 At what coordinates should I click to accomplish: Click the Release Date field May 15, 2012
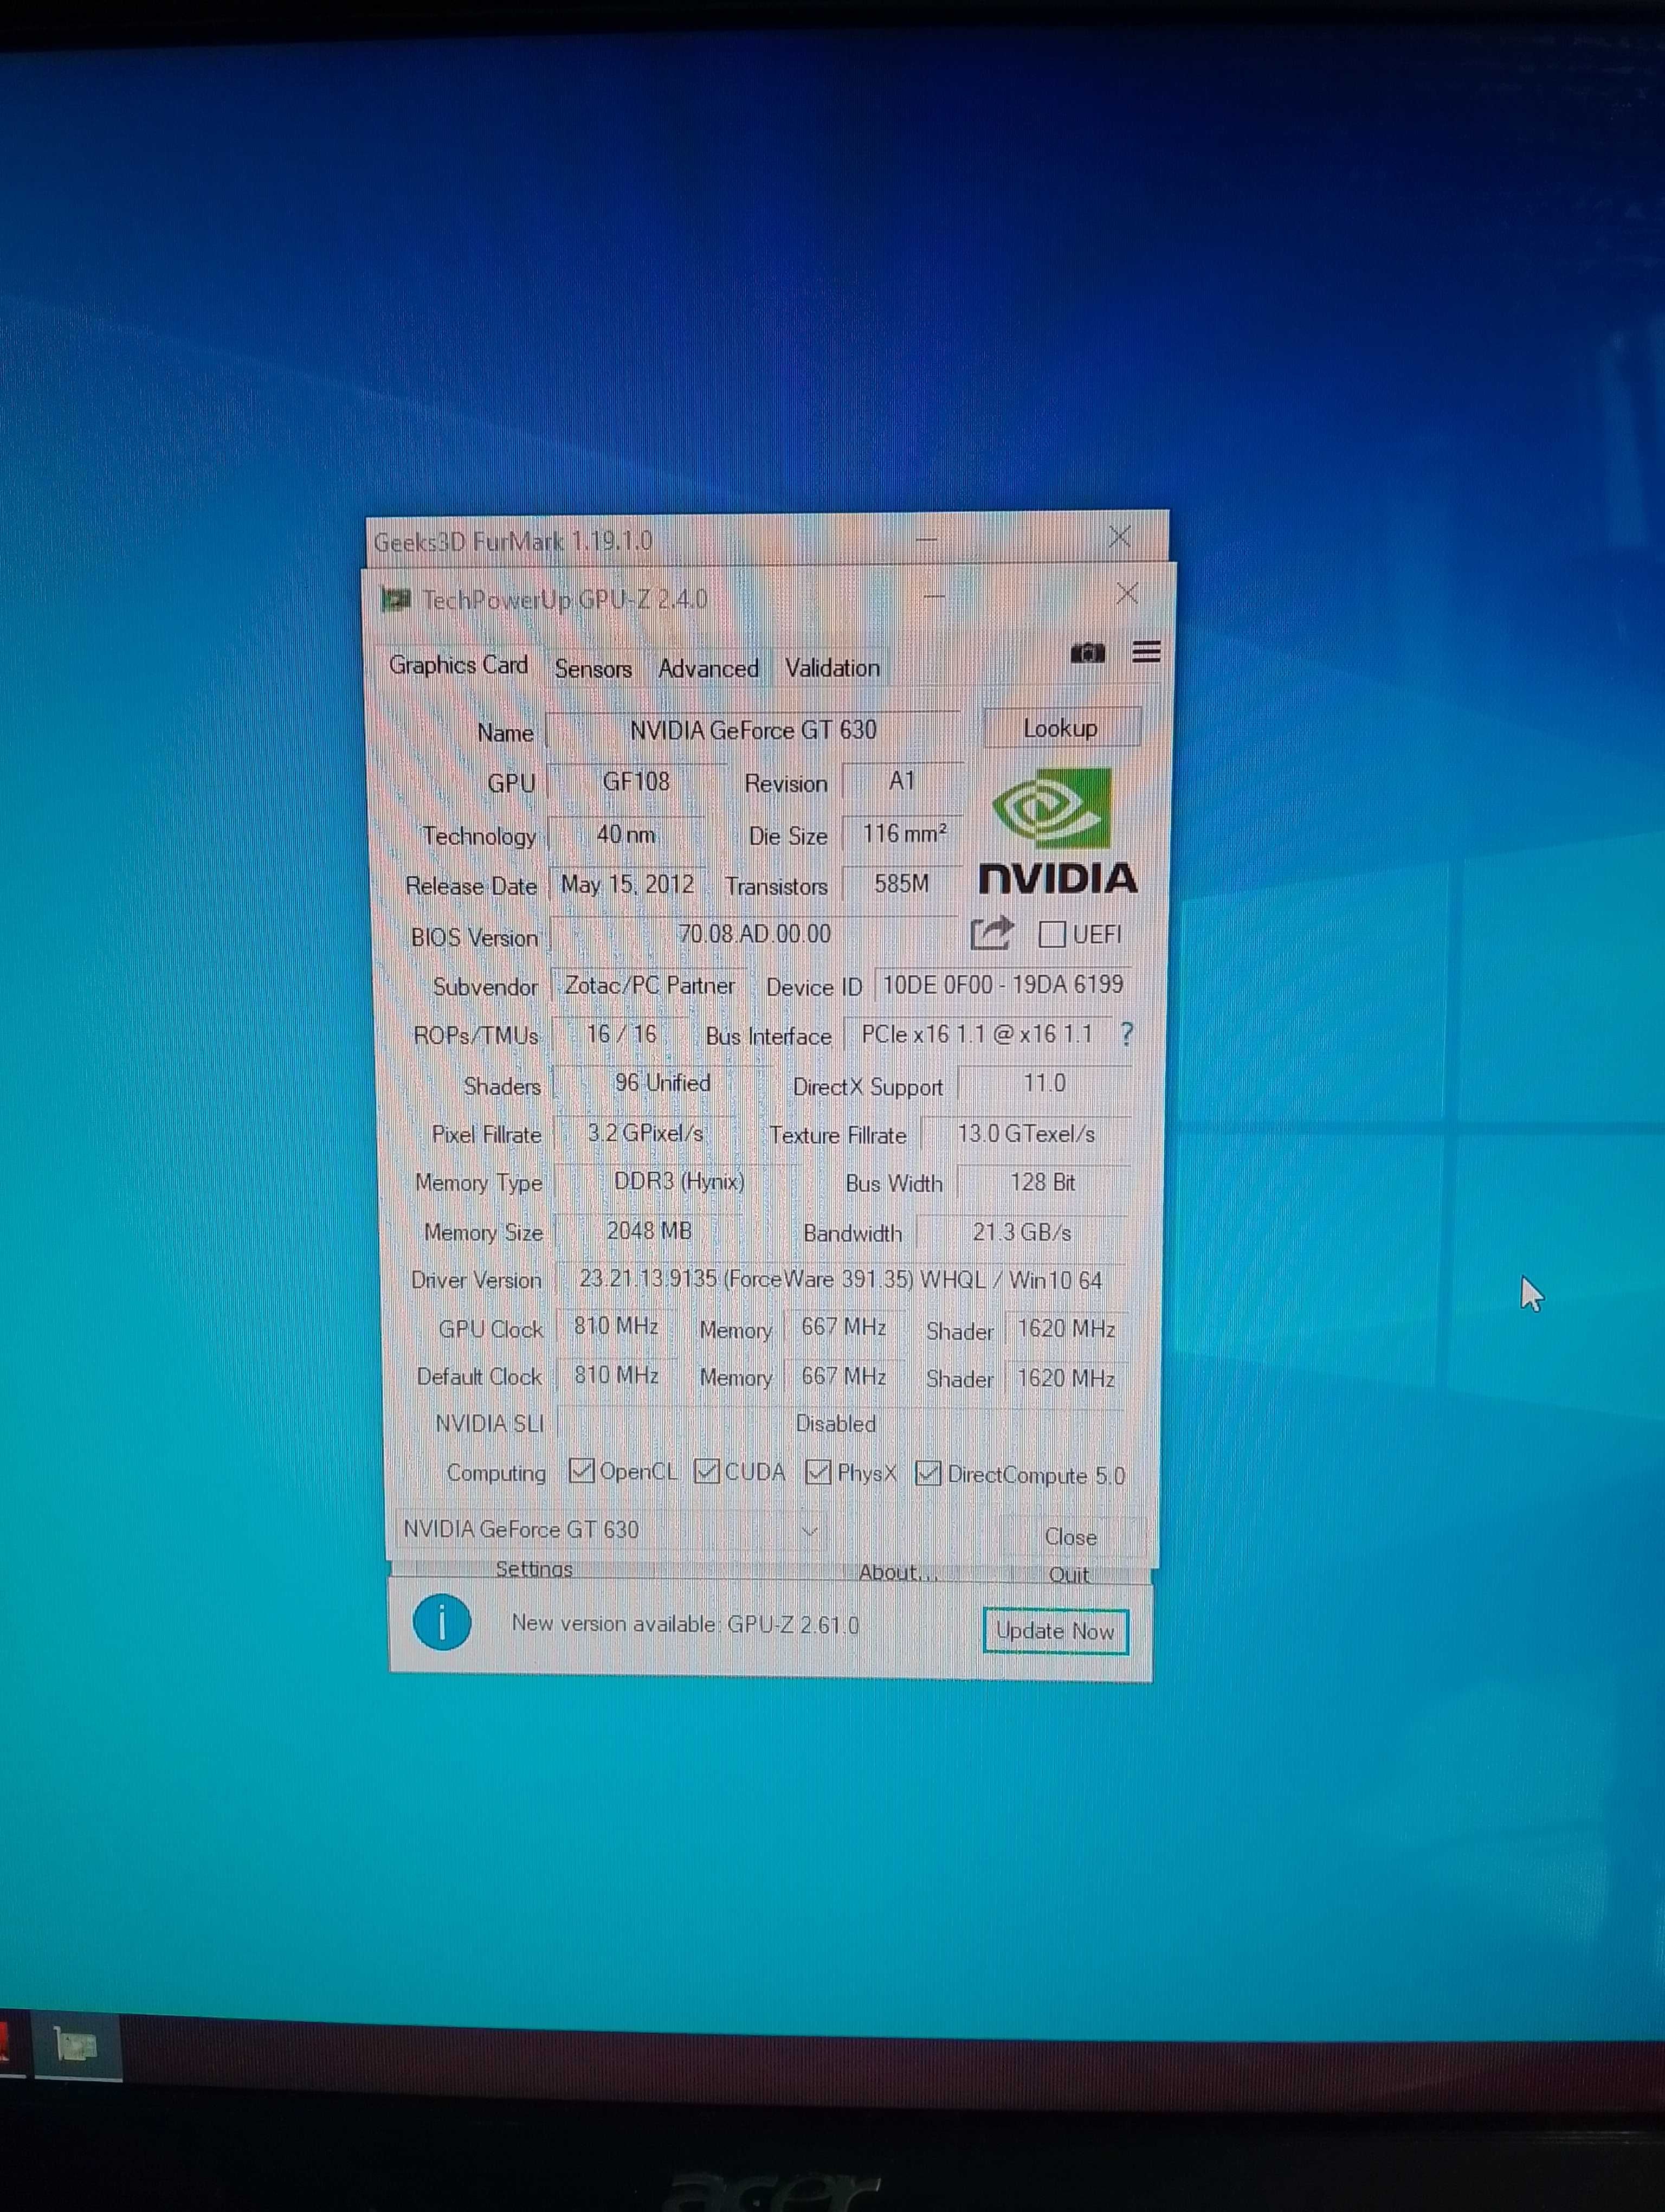(627, 884)
